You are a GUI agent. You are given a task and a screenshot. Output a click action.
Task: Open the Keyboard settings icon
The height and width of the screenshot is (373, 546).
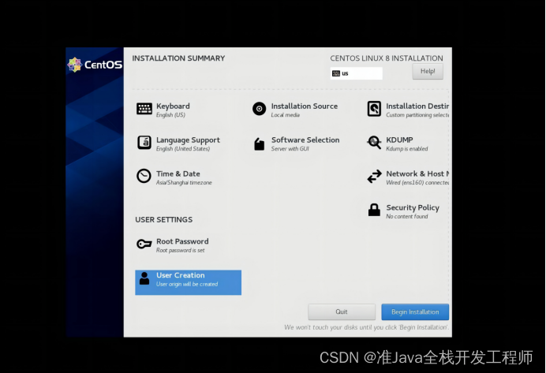[x=144, y=109]
